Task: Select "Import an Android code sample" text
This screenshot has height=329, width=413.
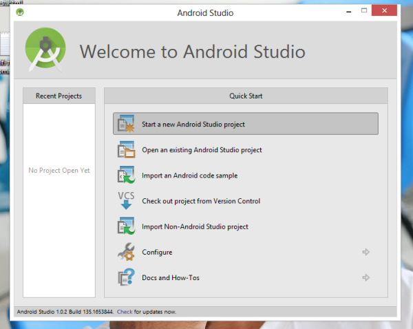Action: point(189,176)
